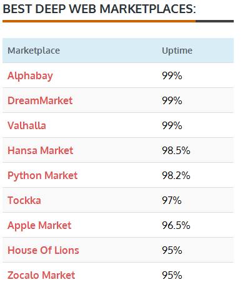This screenshot has height=305, width=250.
Task: Select Tockka's 97% uptime value
Action: tap(172, 200)
